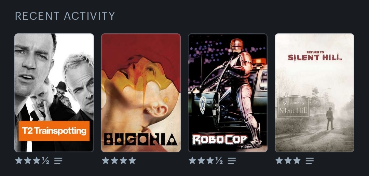The image size is (369, 176).
Task: Go to the Recent Activity heading
Action: point(65,16)
